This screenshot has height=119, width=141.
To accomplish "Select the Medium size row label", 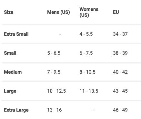I will (13, 72).
